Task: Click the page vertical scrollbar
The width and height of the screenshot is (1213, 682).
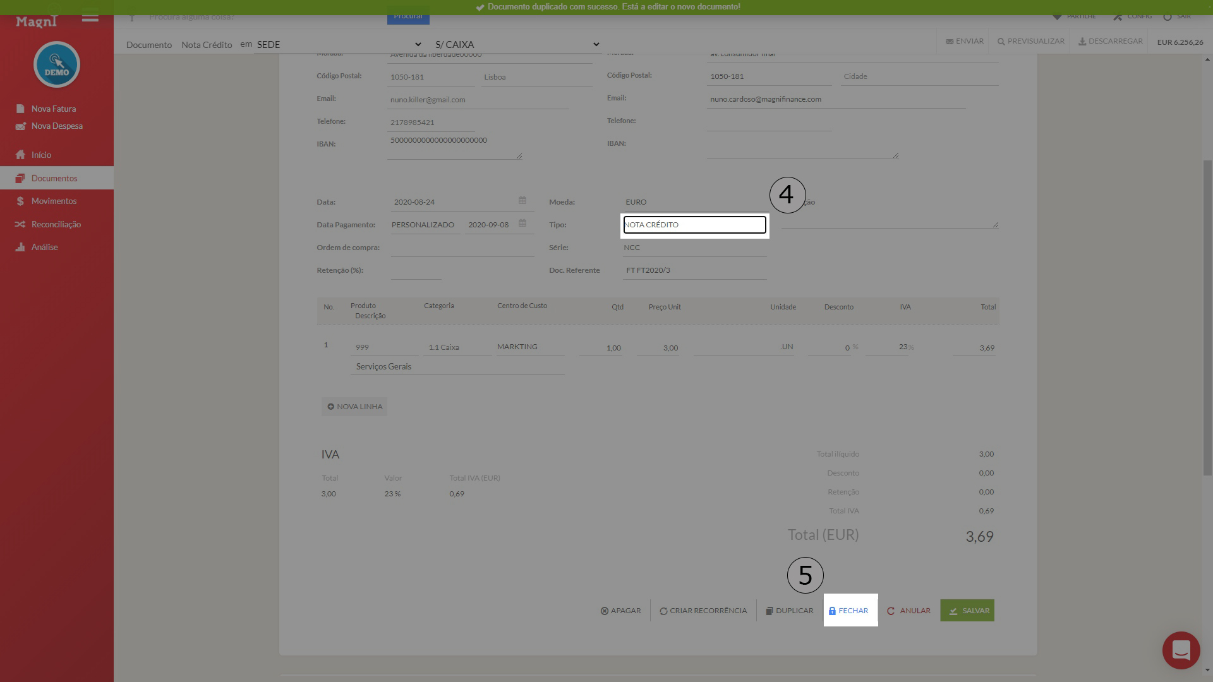Action: coord(1207,317)
